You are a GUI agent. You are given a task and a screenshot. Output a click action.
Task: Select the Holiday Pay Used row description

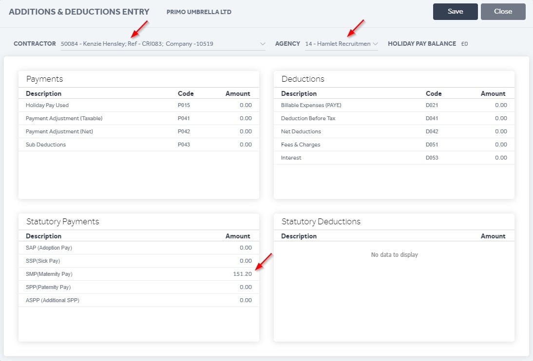[x=47, y=105]
